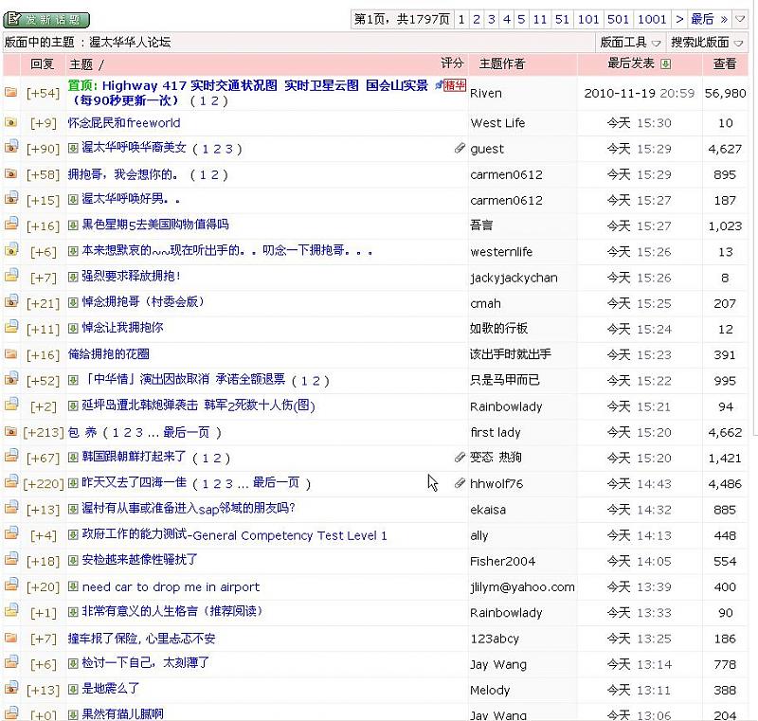758x721 pixels.
Task: Open the folder icon for the Highway 417 thread
Action: pos(11,93)
